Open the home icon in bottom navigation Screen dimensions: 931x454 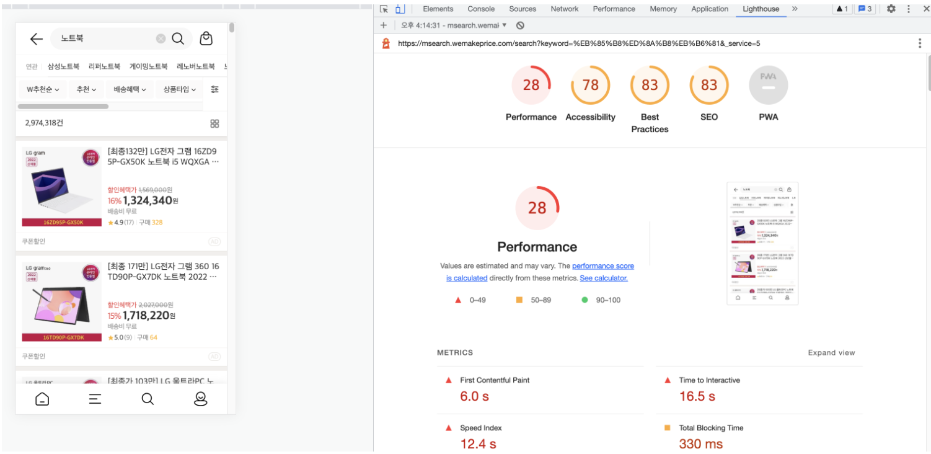[x=42, y=399]
